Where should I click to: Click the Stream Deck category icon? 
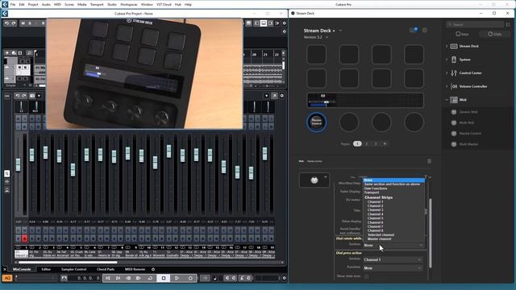pos(454,47)
